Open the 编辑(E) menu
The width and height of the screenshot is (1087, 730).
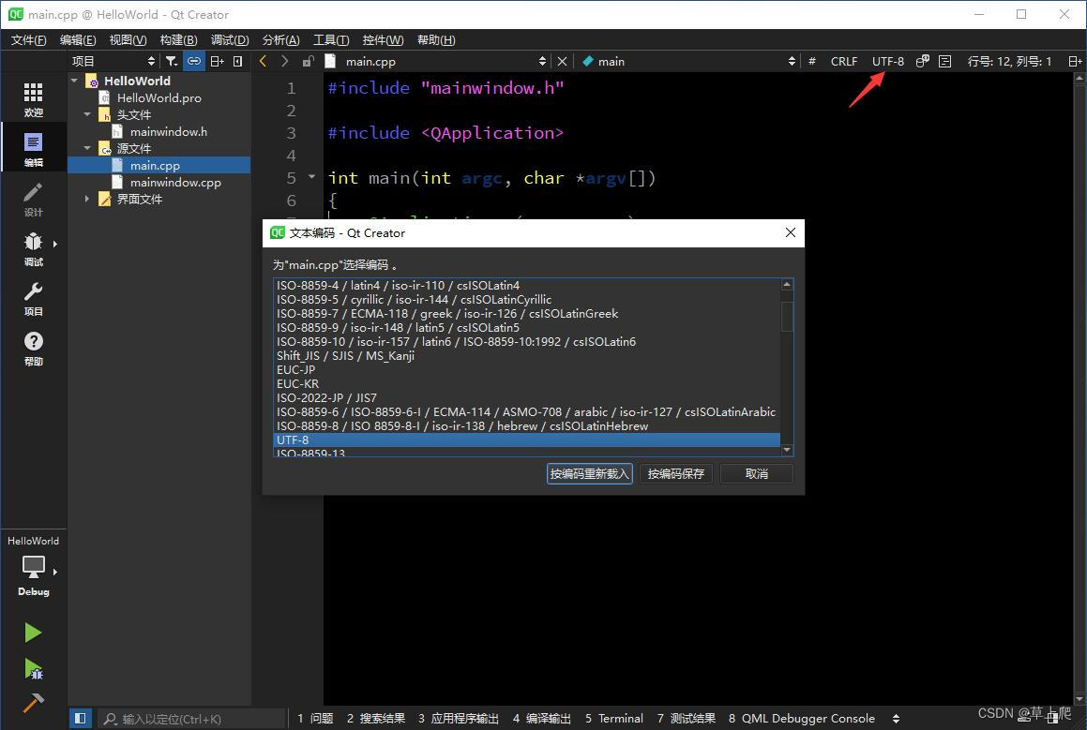tap(78, 40)
